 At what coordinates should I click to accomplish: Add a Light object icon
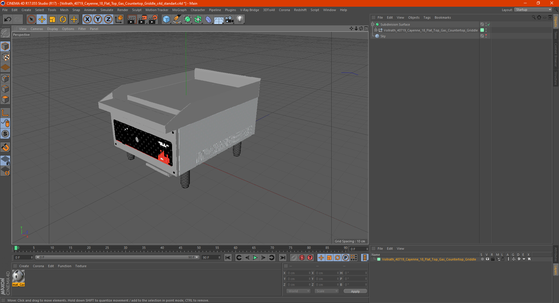[x=240, y=19]
